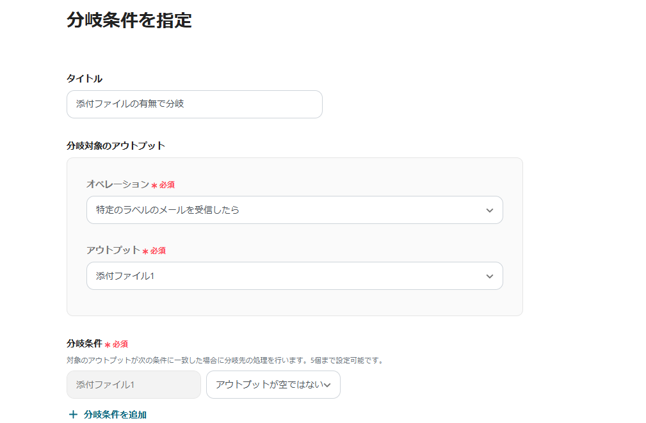Focus the タイトル input containing 添付ファイルの有無で分岐
The width and height of the screenshot is (646, 423).
[x=194, y=104]
